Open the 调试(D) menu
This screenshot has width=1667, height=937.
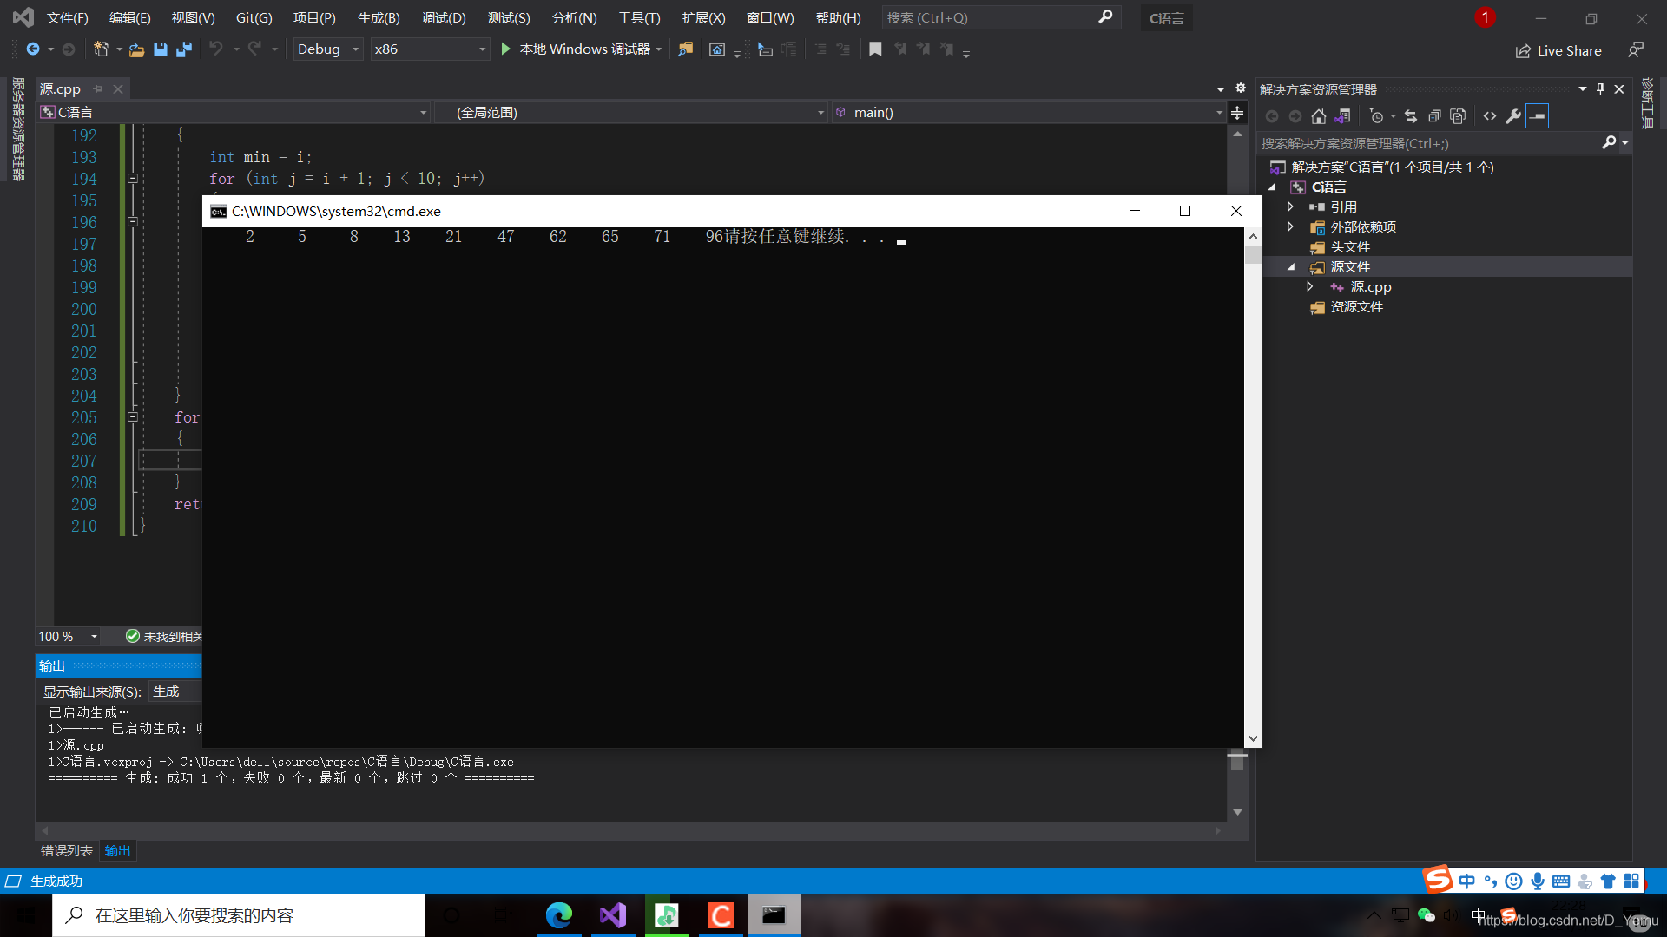pyautogui.click(x=443, y=17)
